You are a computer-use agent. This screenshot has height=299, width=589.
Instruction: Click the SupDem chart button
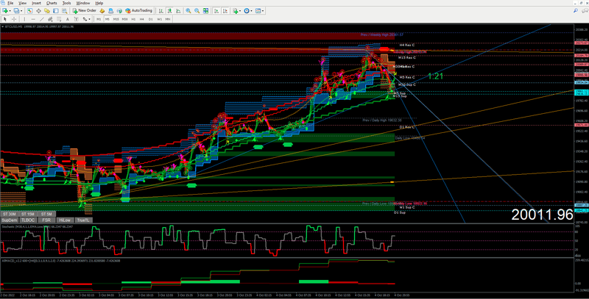10,220
